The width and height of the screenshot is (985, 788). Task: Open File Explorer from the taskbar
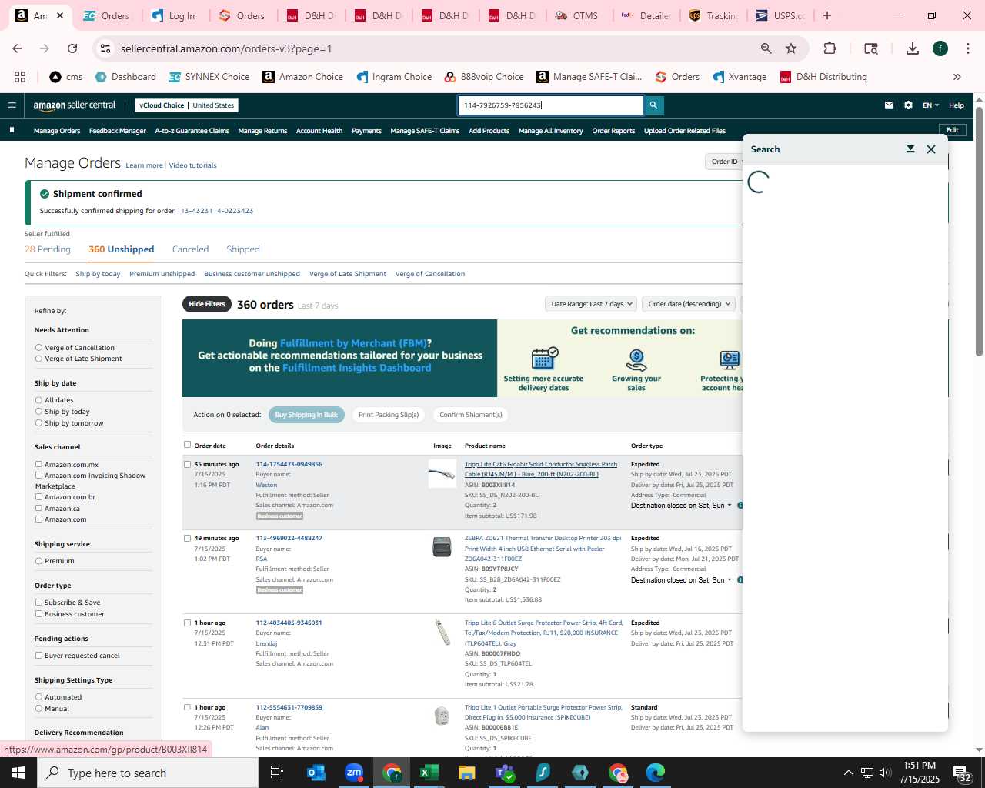point(467,773)
